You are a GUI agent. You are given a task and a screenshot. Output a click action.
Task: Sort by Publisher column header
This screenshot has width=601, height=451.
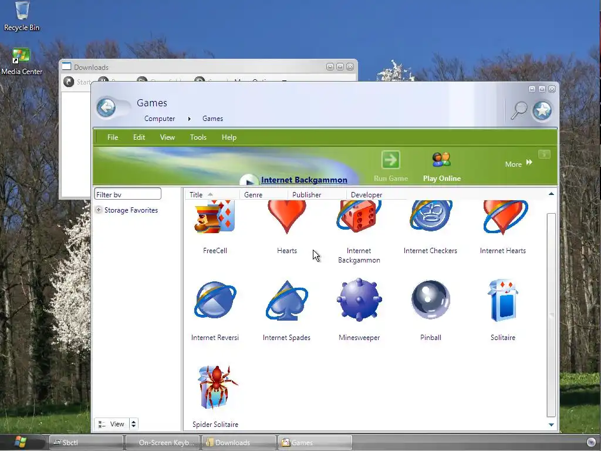[x=316, y=194]
